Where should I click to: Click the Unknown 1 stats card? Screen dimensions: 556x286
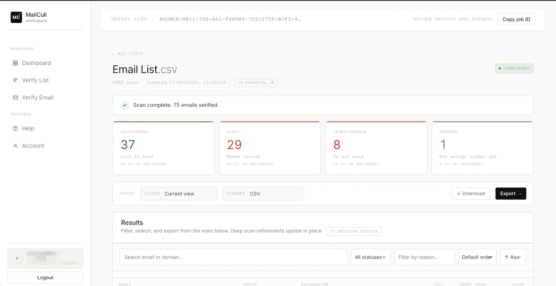pyautogui.click(x=482, y=148)
